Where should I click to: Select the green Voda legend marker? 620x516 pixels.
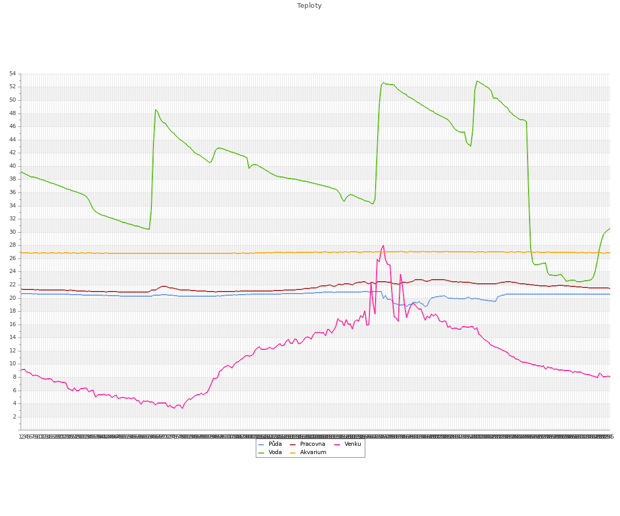pos(261,453)
